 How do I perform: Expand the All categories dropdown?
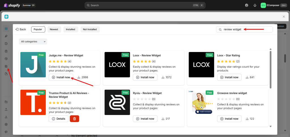(33, 42)
